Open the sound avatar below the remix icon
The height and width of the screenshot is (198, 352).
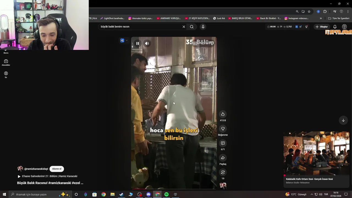(223, 186)
